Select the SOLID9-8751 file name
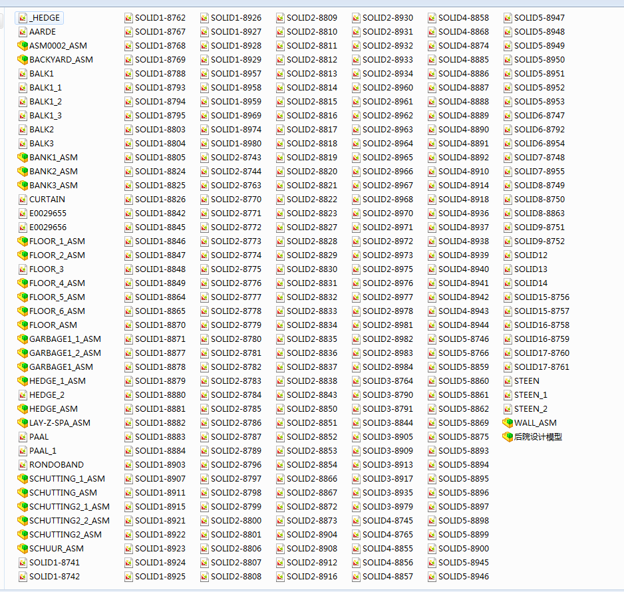 point(540,227)
